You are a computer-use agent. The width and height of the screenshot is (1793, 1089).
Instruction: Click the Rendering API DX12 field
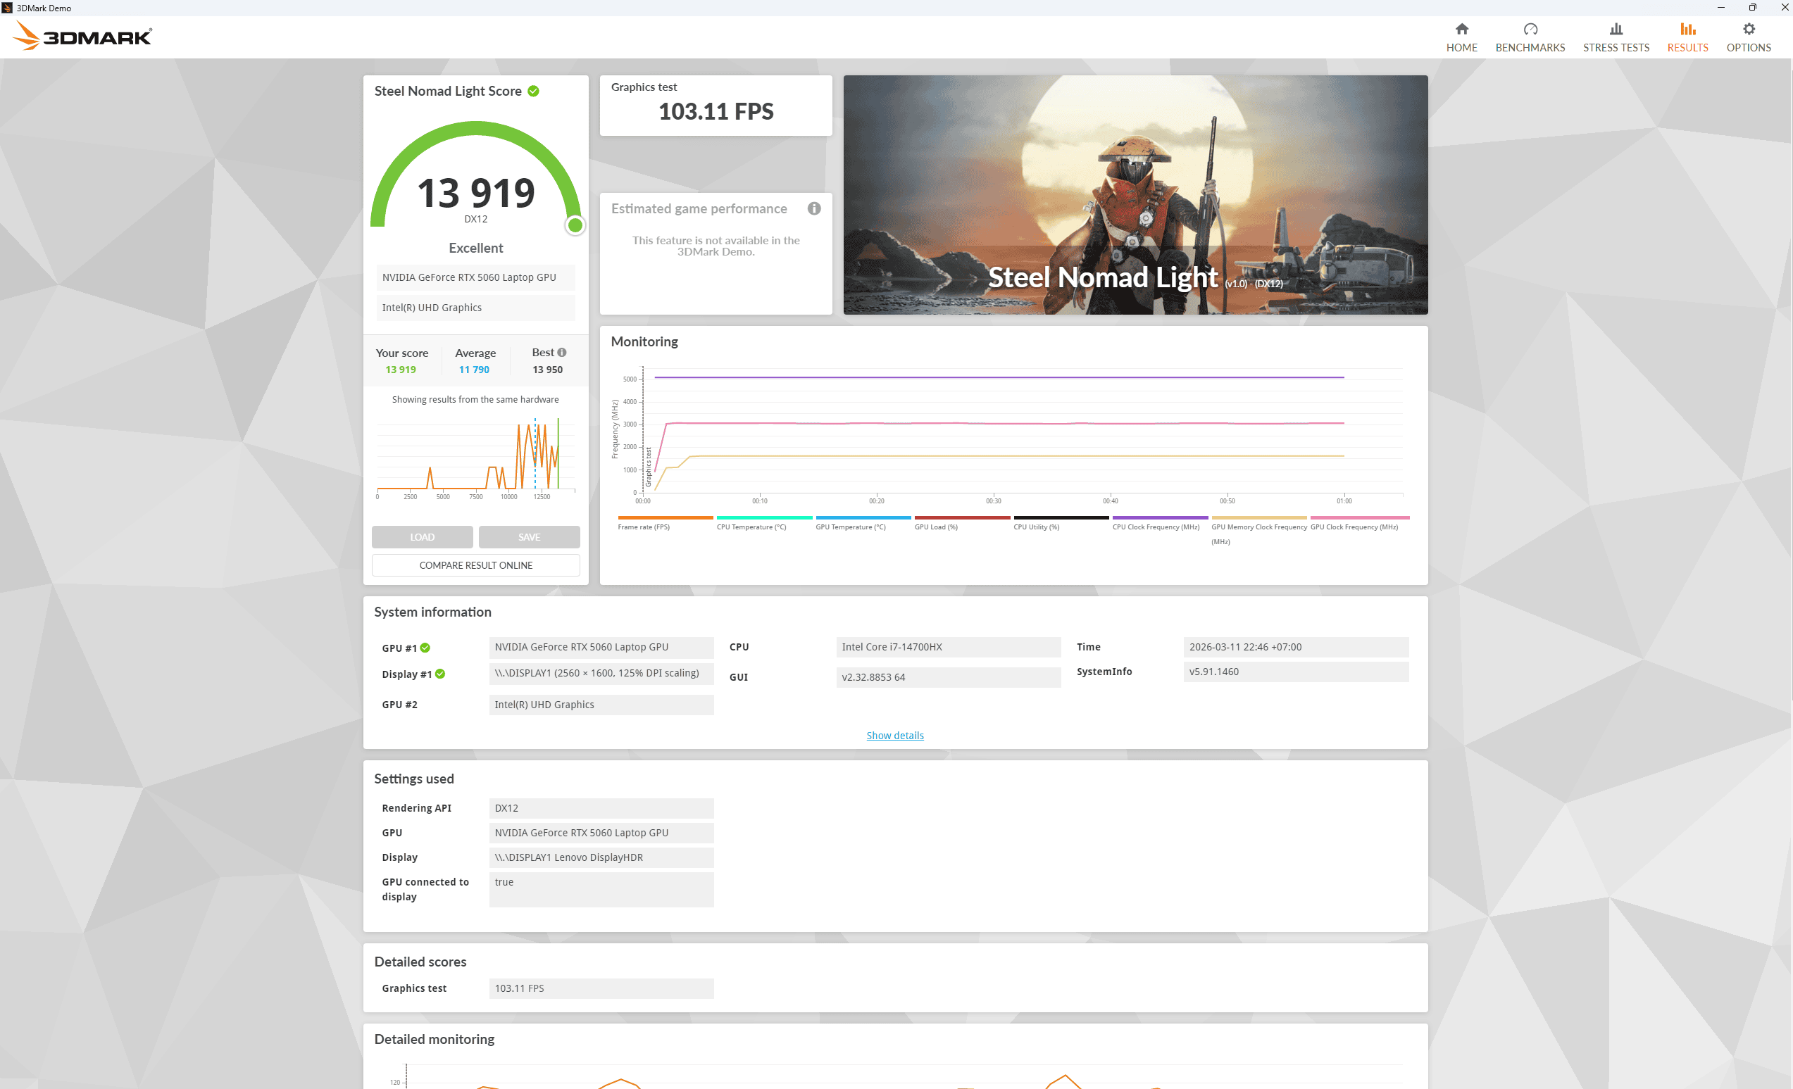pyautogui.click(x=601, y=808)
